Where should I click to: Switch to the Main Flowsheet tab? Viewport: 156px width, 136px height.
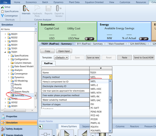[x=116, y=44]
